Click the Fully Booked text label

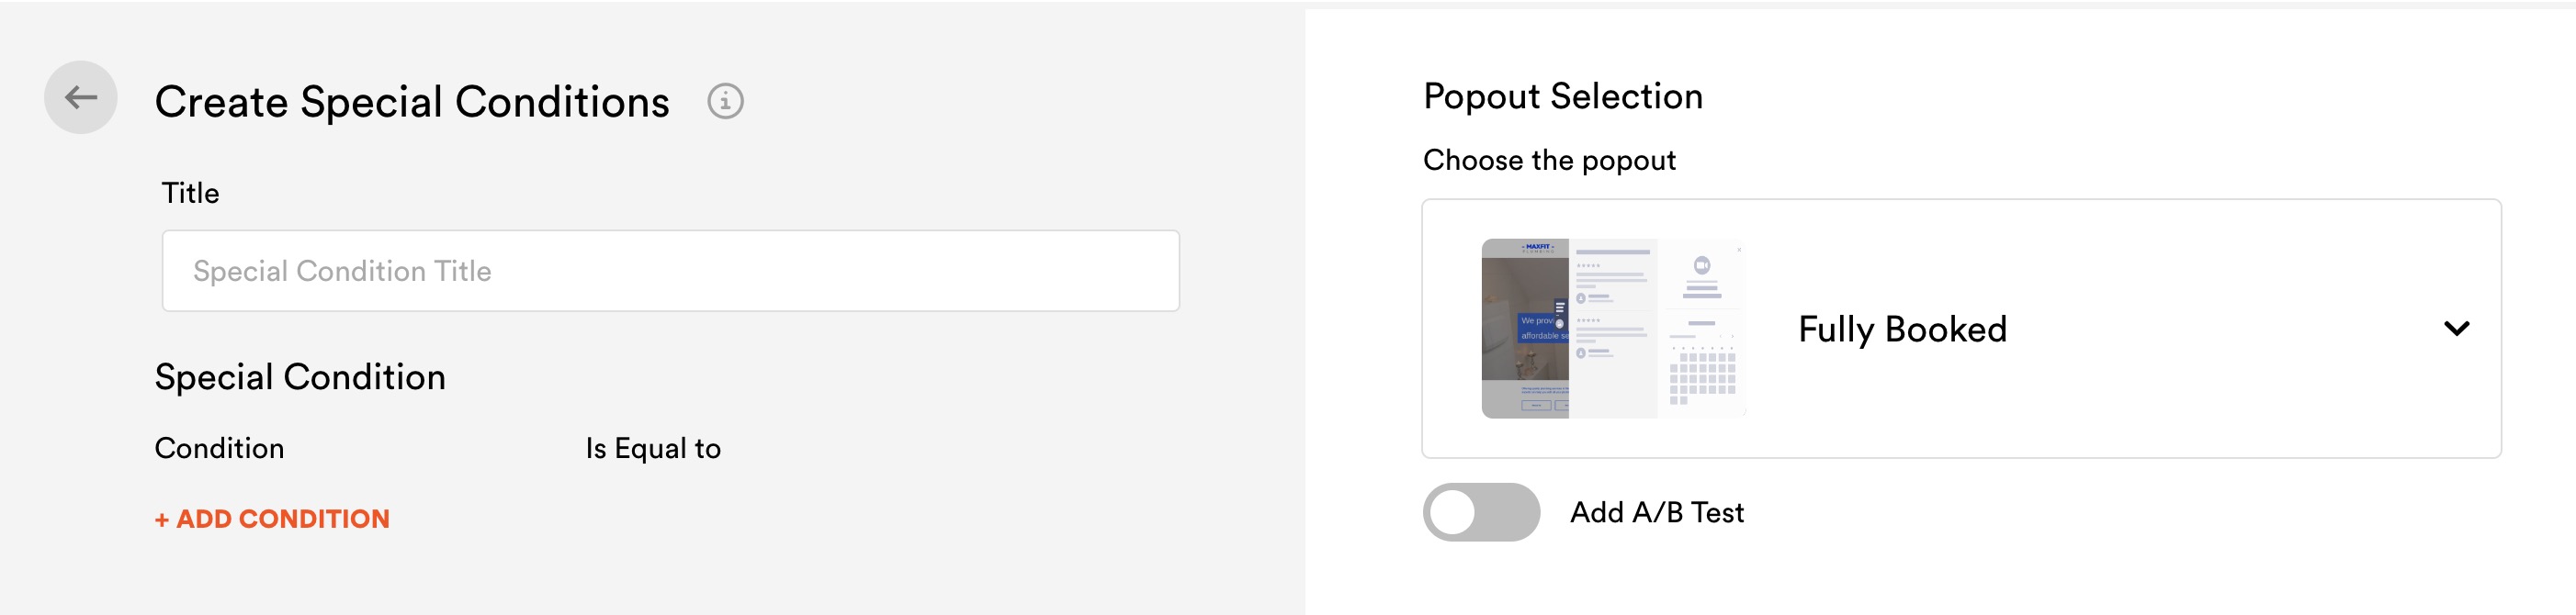click(1902, 329)
